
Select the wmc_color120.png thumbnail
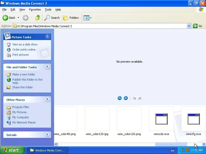click(129, 119)
